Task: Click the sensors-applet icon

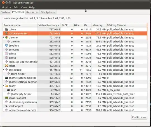Action: click(6, 98)
